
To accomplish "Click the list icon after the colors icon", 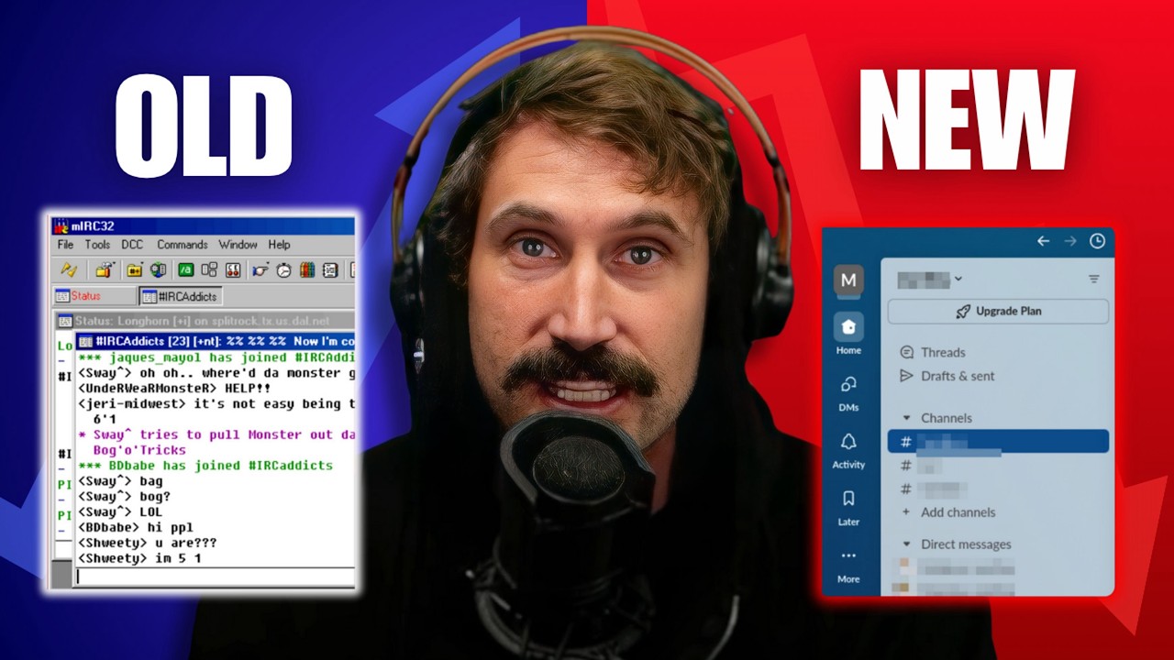I will pyautogui.click(x=330, y=270).
